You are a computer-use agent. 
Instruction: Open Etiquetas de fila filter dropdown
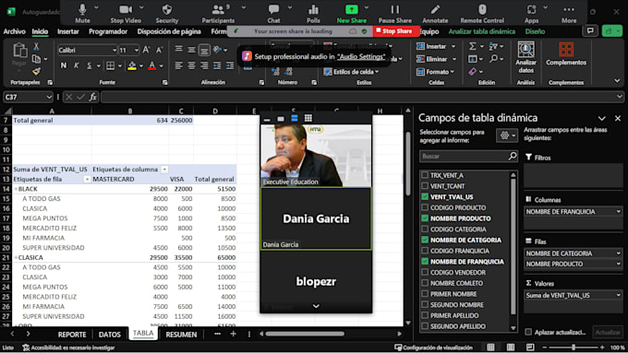[87, 179]
